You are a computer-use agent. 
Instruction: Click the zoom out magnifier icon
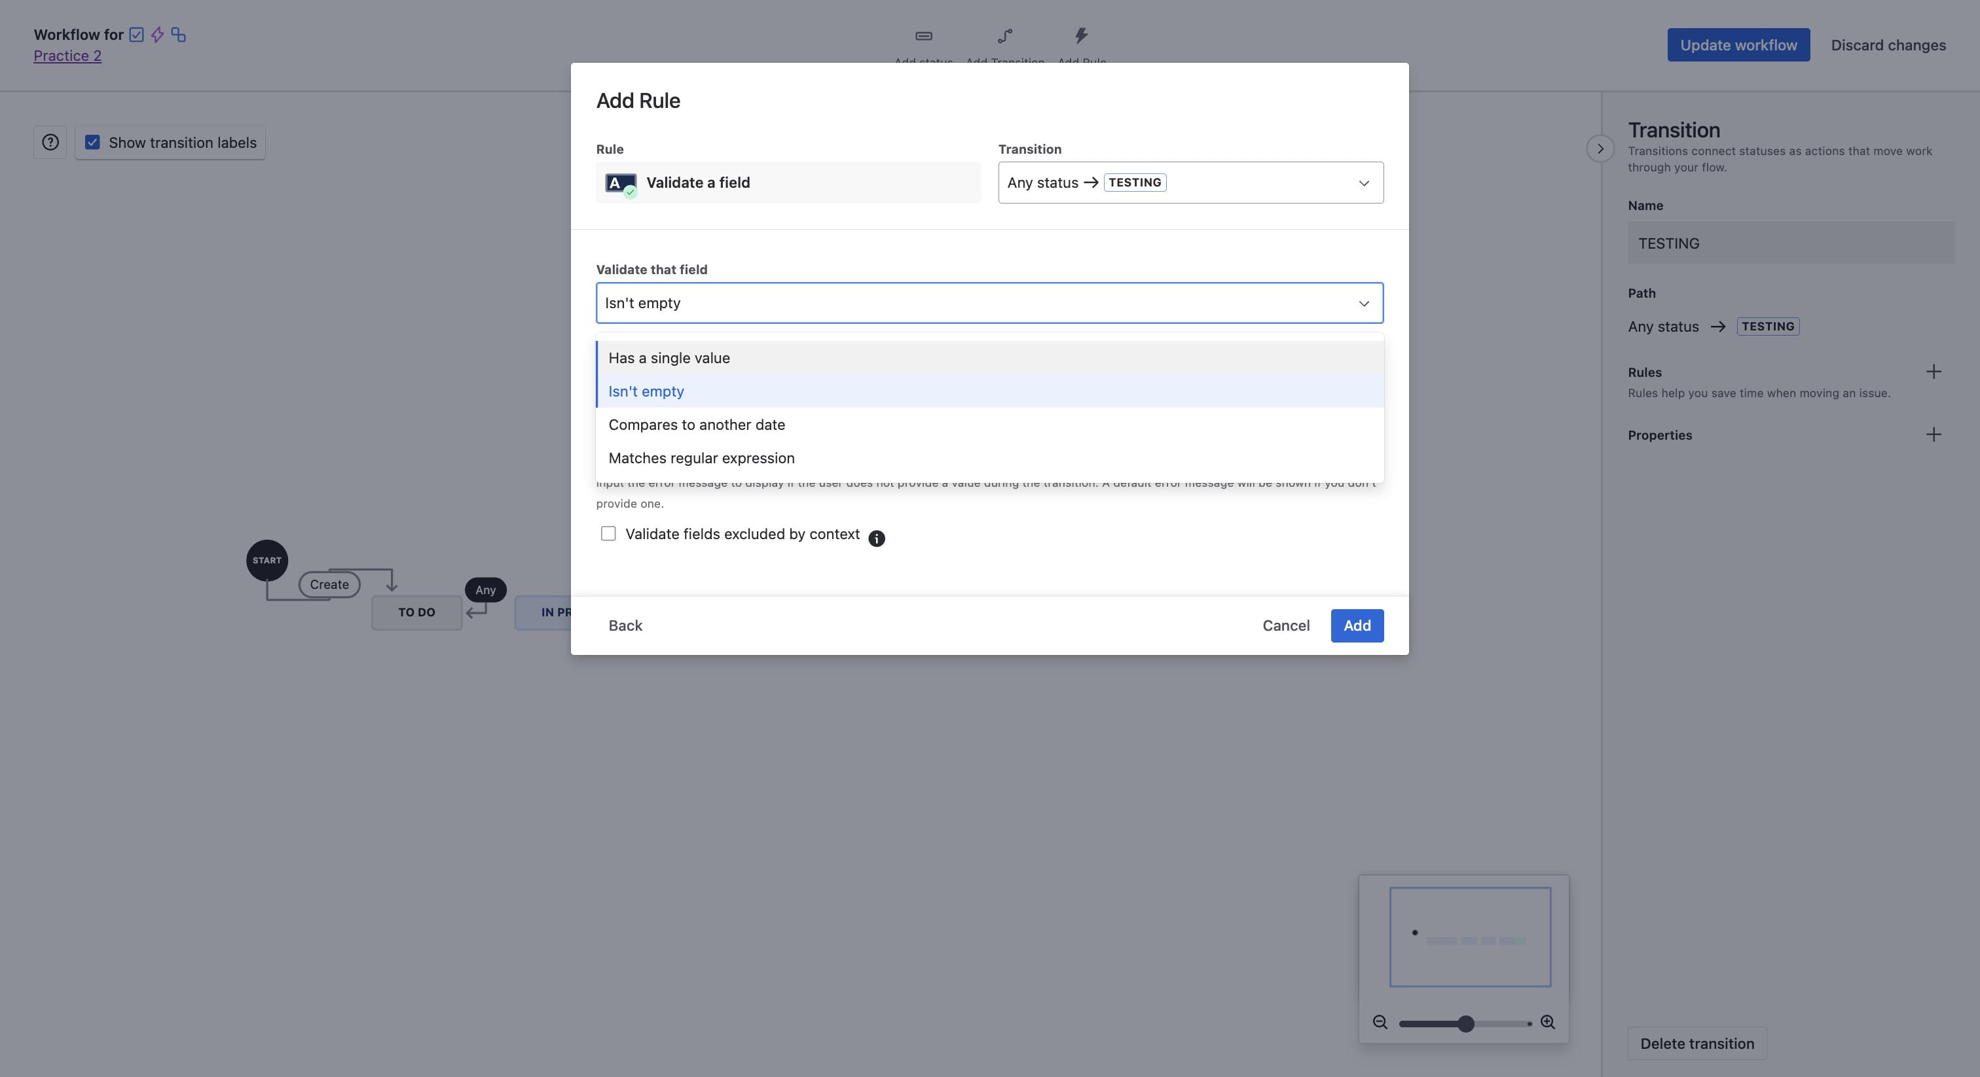point(1380,1023)
